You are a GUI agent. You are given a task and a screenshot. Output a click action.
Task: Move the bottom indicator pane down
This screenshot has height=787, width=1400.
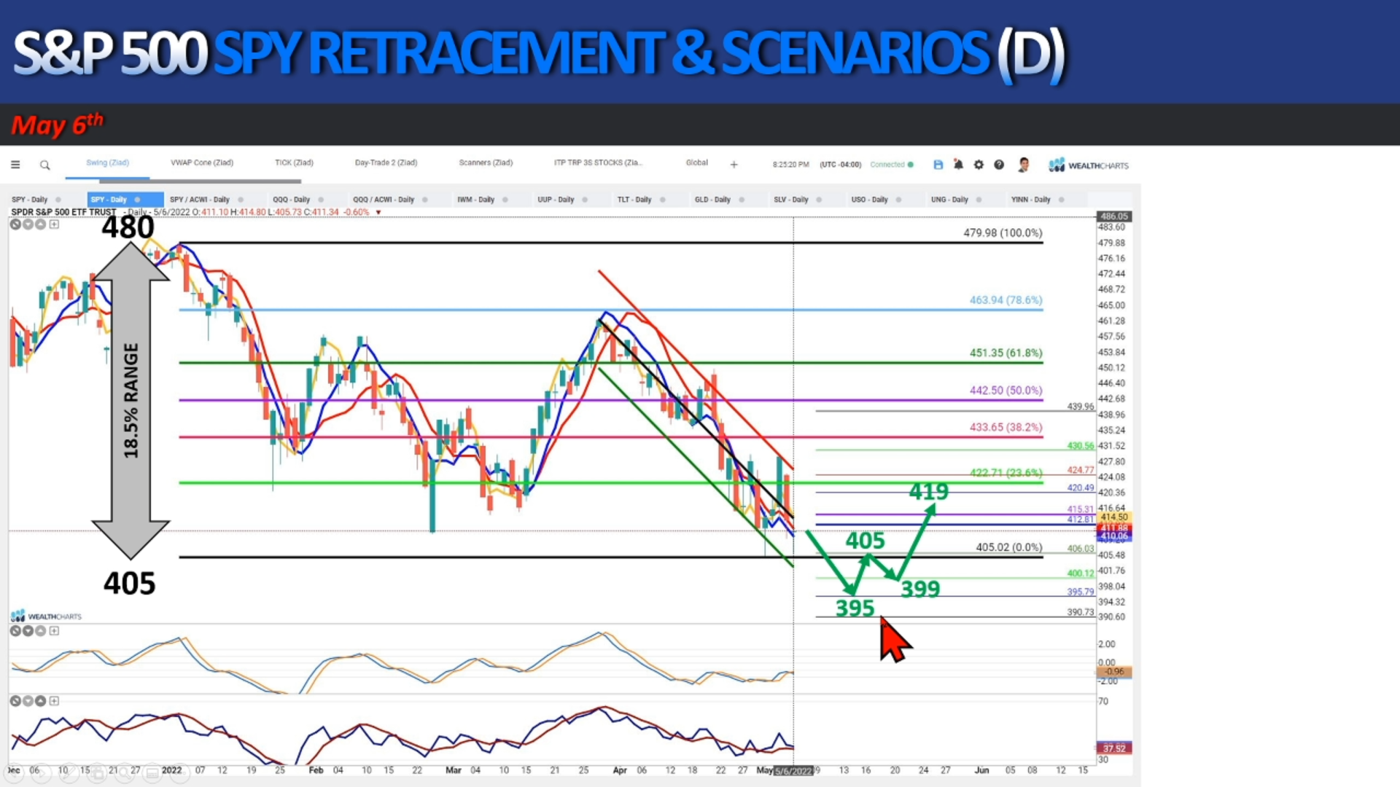[x=28, y=701]
